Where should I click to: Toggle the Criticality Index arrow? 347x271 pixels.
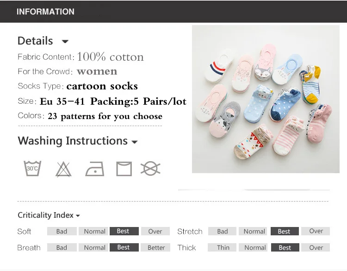78,216
